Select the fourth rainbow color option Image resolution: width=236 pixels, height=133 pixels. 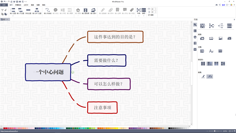(223, 64)
